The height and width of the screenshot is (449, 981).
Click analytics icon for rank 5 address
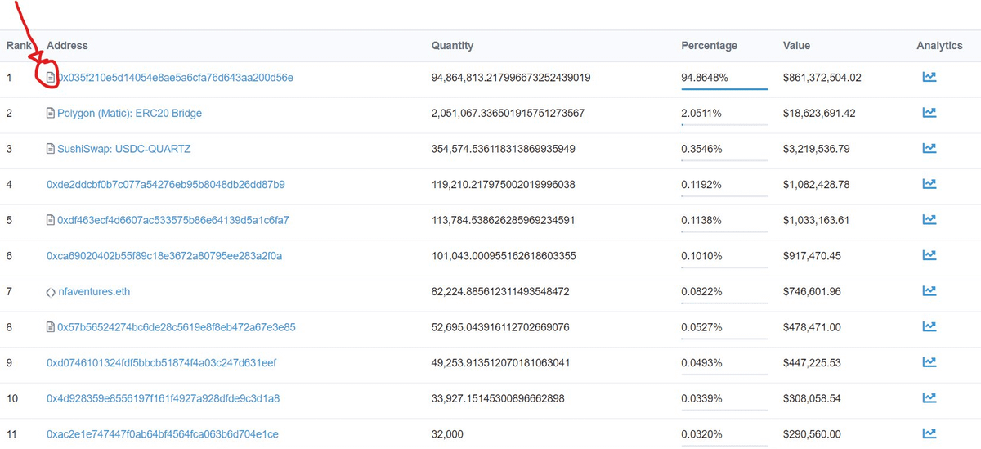point(929,220)
